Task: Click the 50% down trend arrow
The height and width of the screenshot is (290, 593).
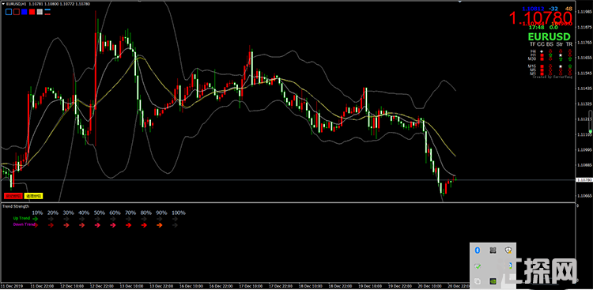Action: pos(97,225)
